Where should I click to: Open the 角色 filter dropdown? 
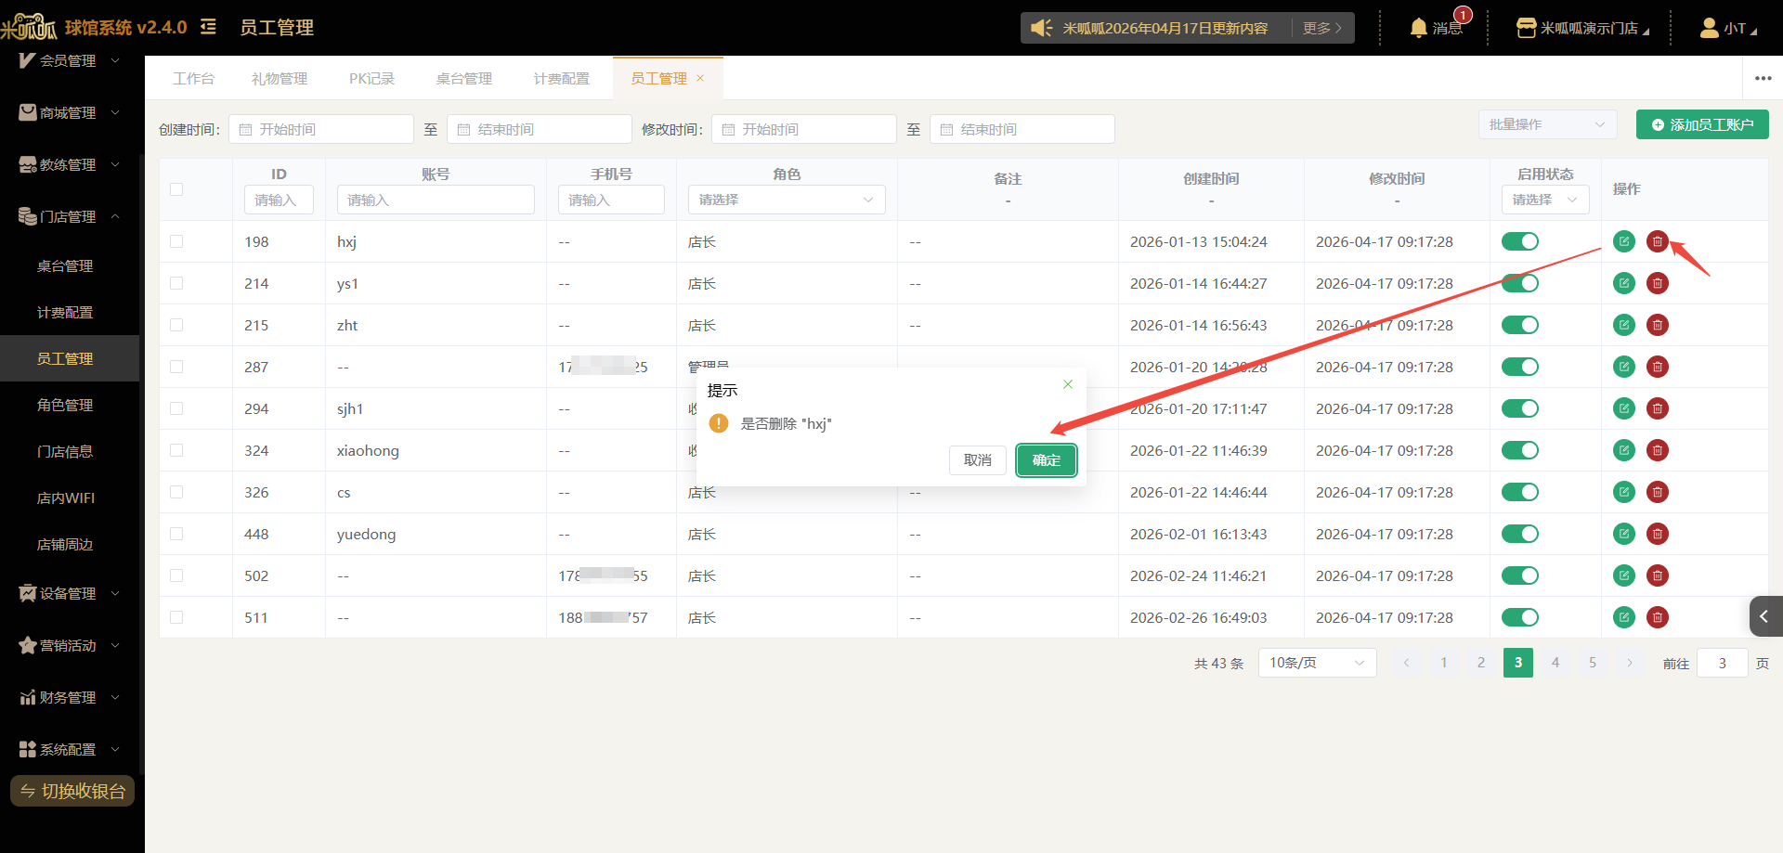pyautogui.click(x=787, y=200)
